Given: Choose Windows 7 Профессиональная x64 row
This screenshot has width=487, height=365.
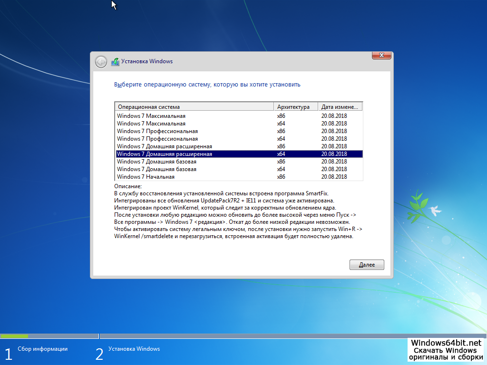Looking at the screenshot, I should coord(157,139).
